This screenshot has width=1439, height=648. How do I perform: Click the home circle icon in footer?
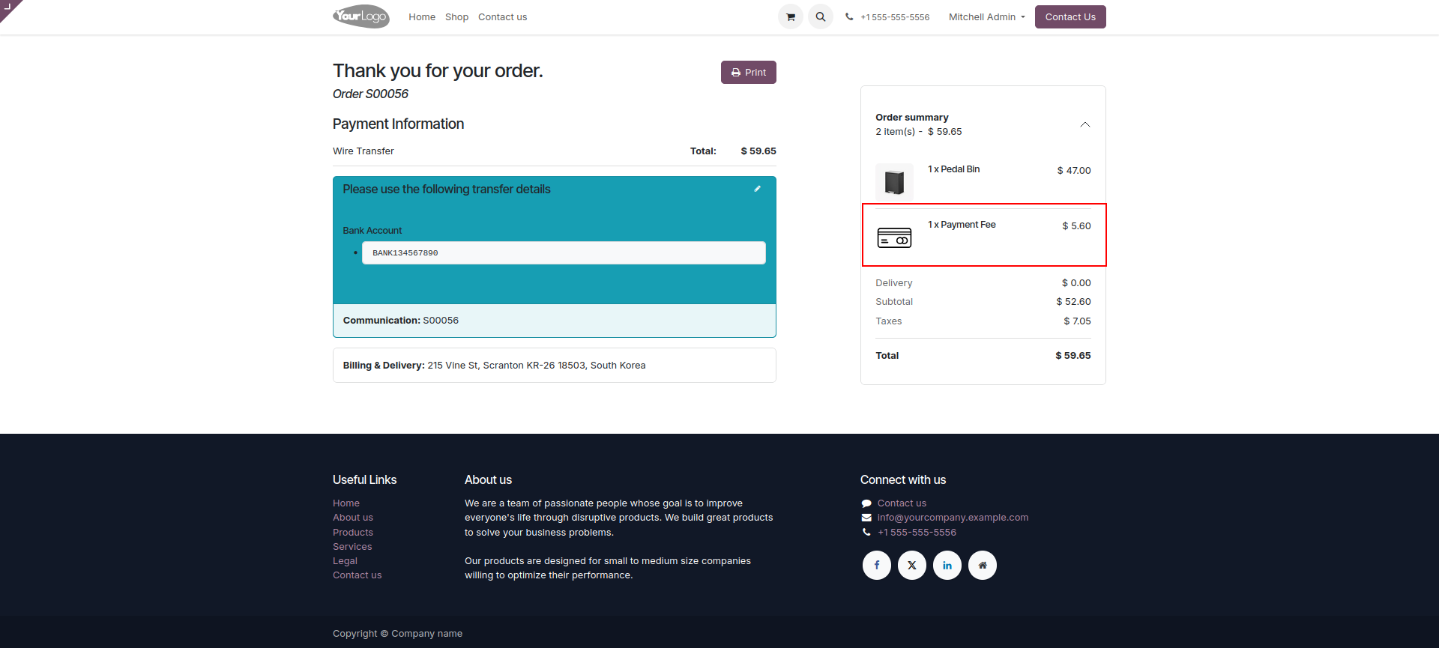(983, 565)
